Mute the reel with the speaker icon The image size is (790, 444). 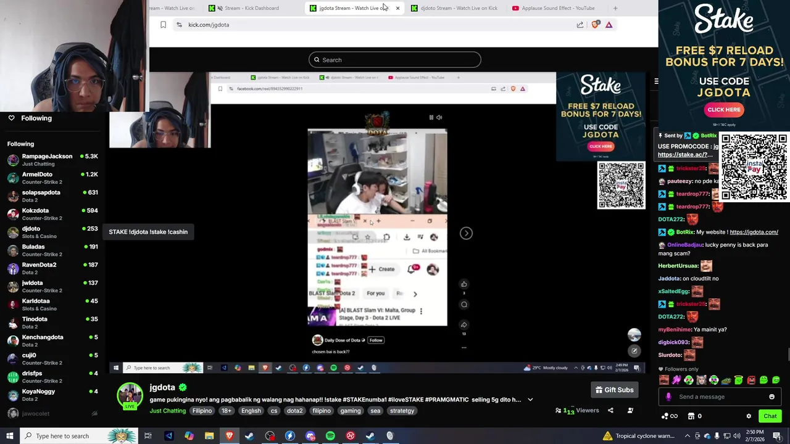[439, 117]
